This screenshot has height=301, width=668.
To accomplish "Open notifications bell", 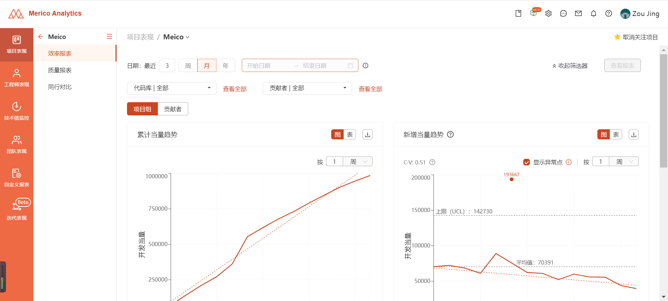I will coord(594,14).
